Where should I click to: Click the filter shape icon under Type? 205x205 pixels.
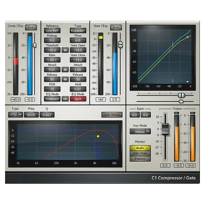pyautogui.click(x=13, y=115)
